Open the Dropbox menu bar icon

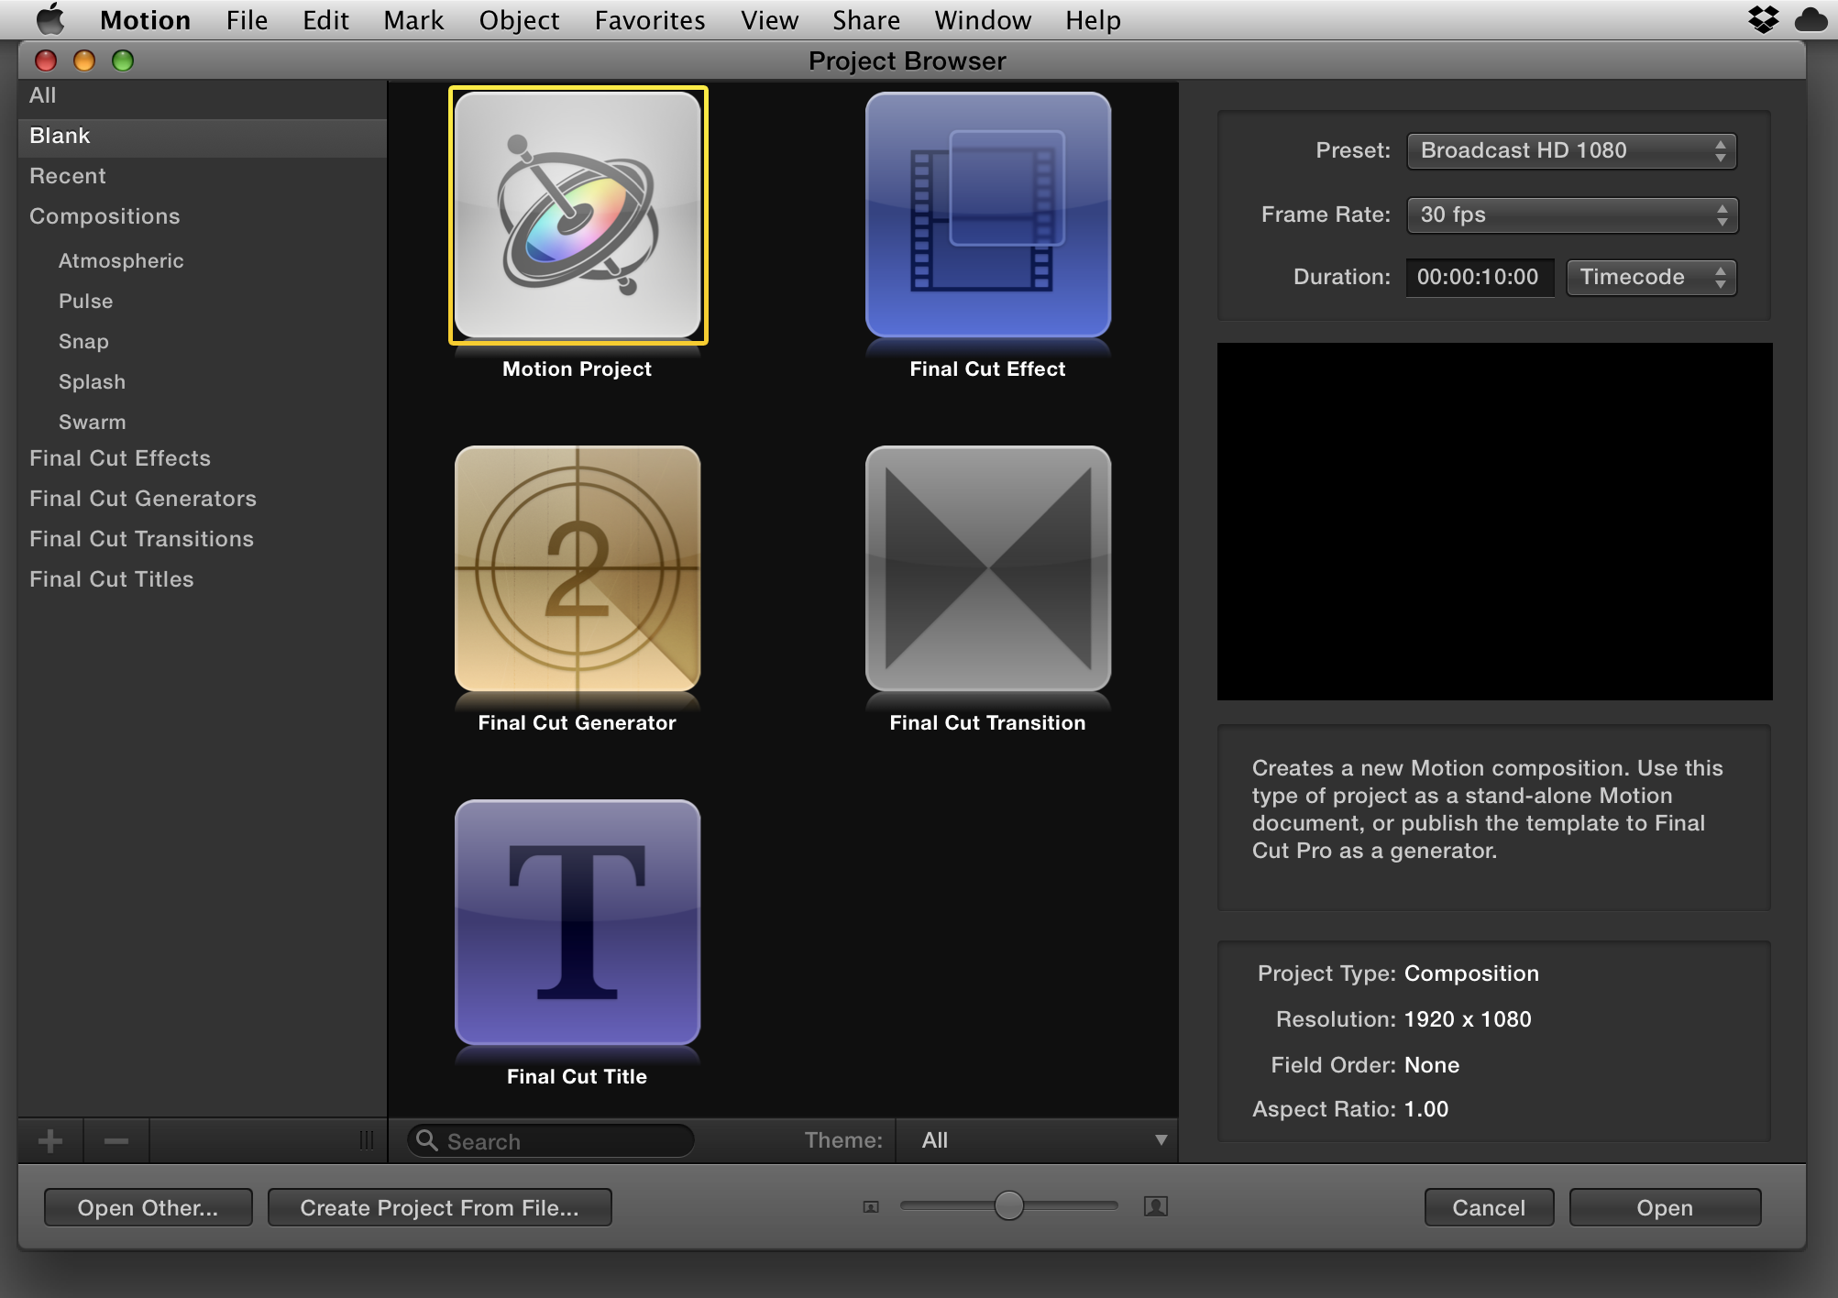1763,19
